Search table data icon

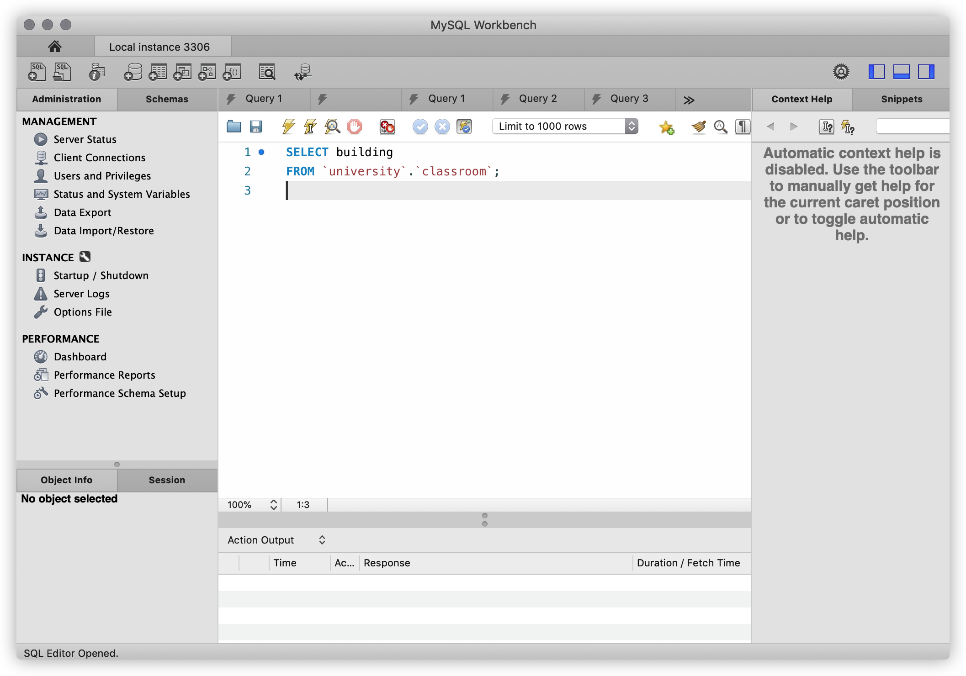coord(267,72)
